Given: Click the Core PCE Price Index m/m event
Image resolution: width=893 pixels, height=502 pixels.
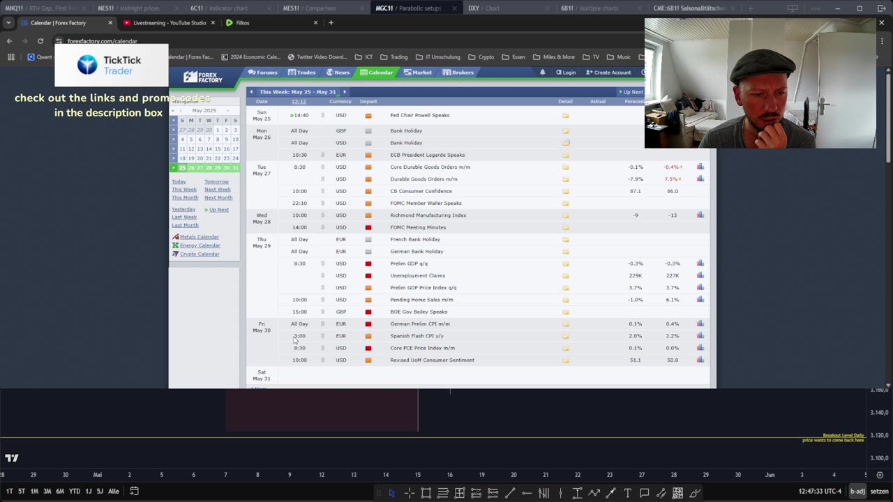Looking at the screenshot, I should pyautogui.click(x=422, y=348).
